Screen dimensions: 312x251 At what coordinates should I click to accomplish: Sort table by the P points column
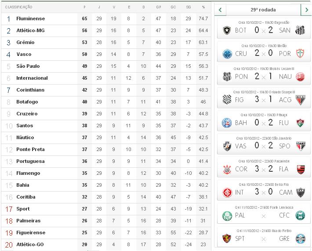[84, 7]
